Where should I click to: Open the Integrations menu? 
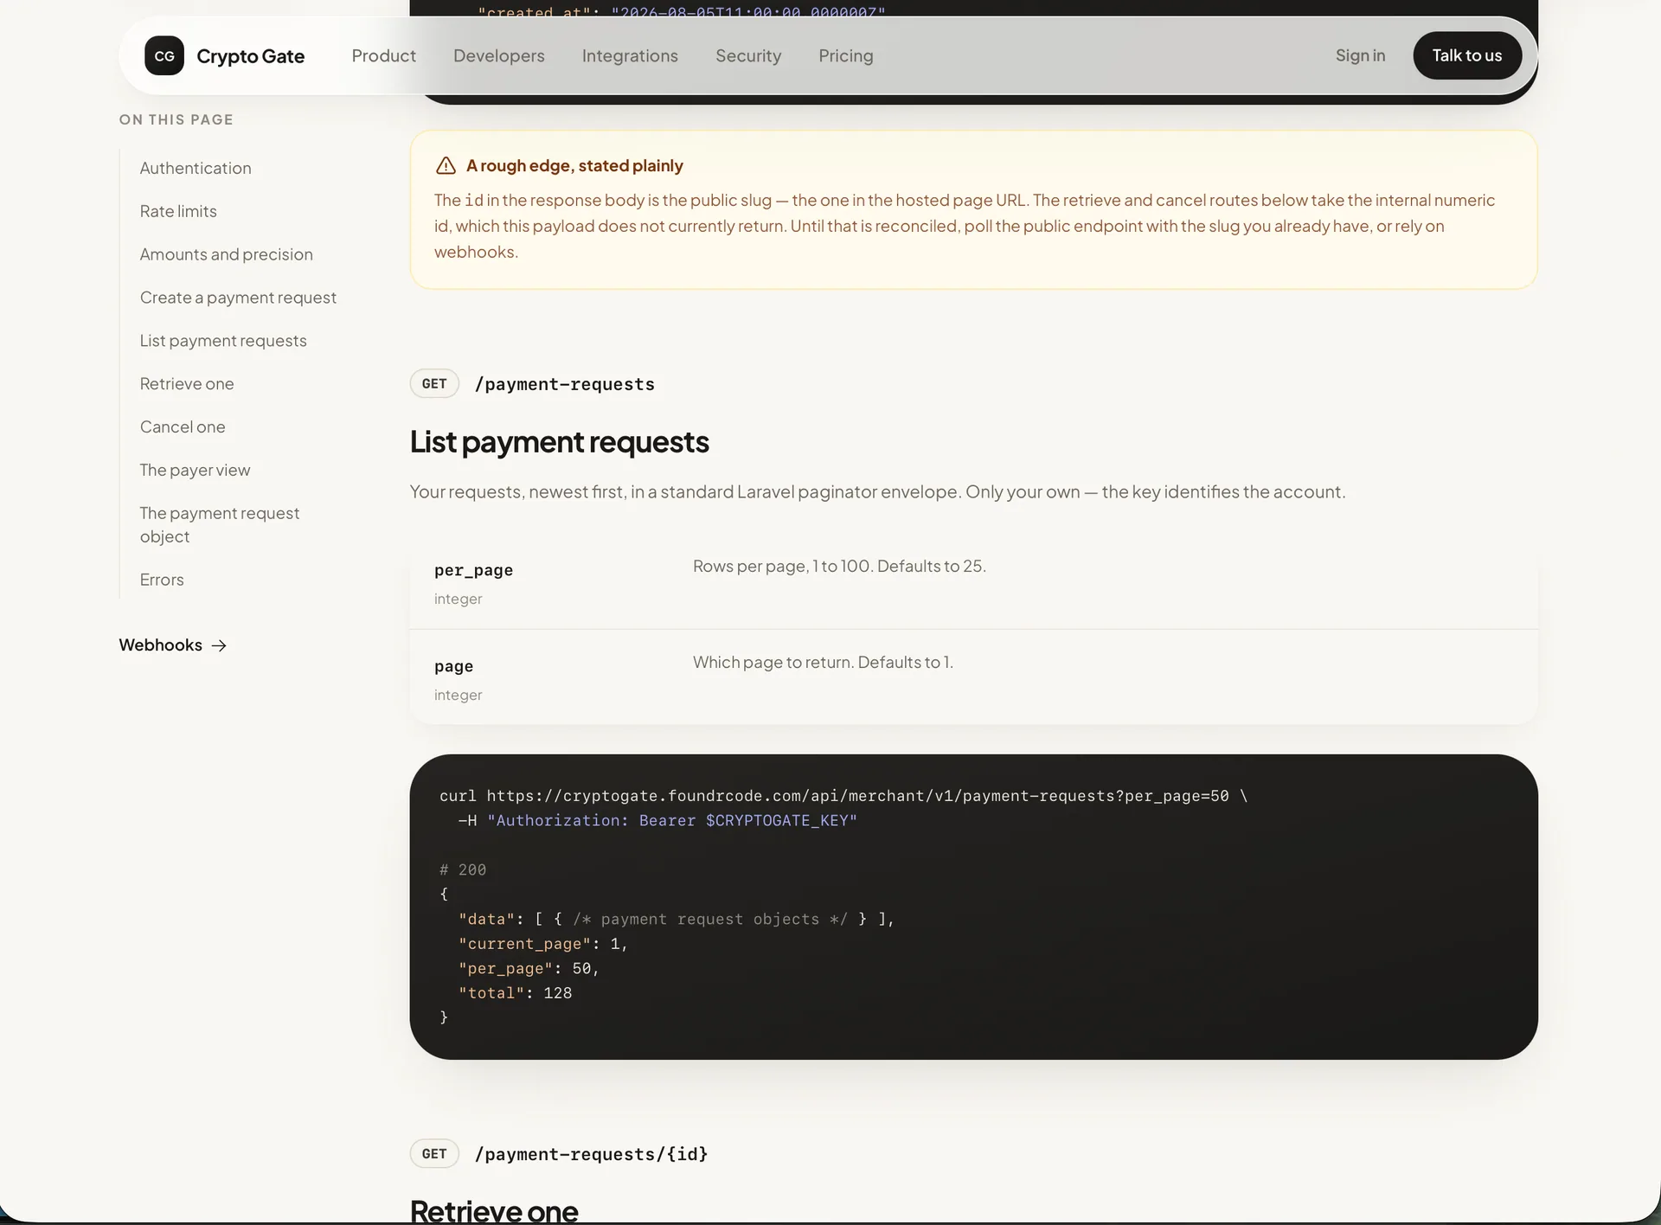pyautogui.click(x=630, y=55)
